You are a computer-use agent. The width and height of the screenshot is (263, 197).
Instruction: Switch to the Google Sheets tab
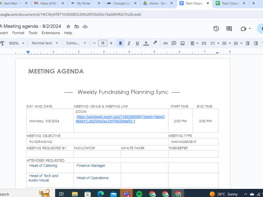pos(230,3)
